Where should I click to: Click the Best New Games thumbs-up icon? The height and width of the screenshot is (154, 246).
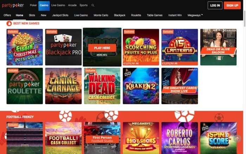(x=9, y=24)
